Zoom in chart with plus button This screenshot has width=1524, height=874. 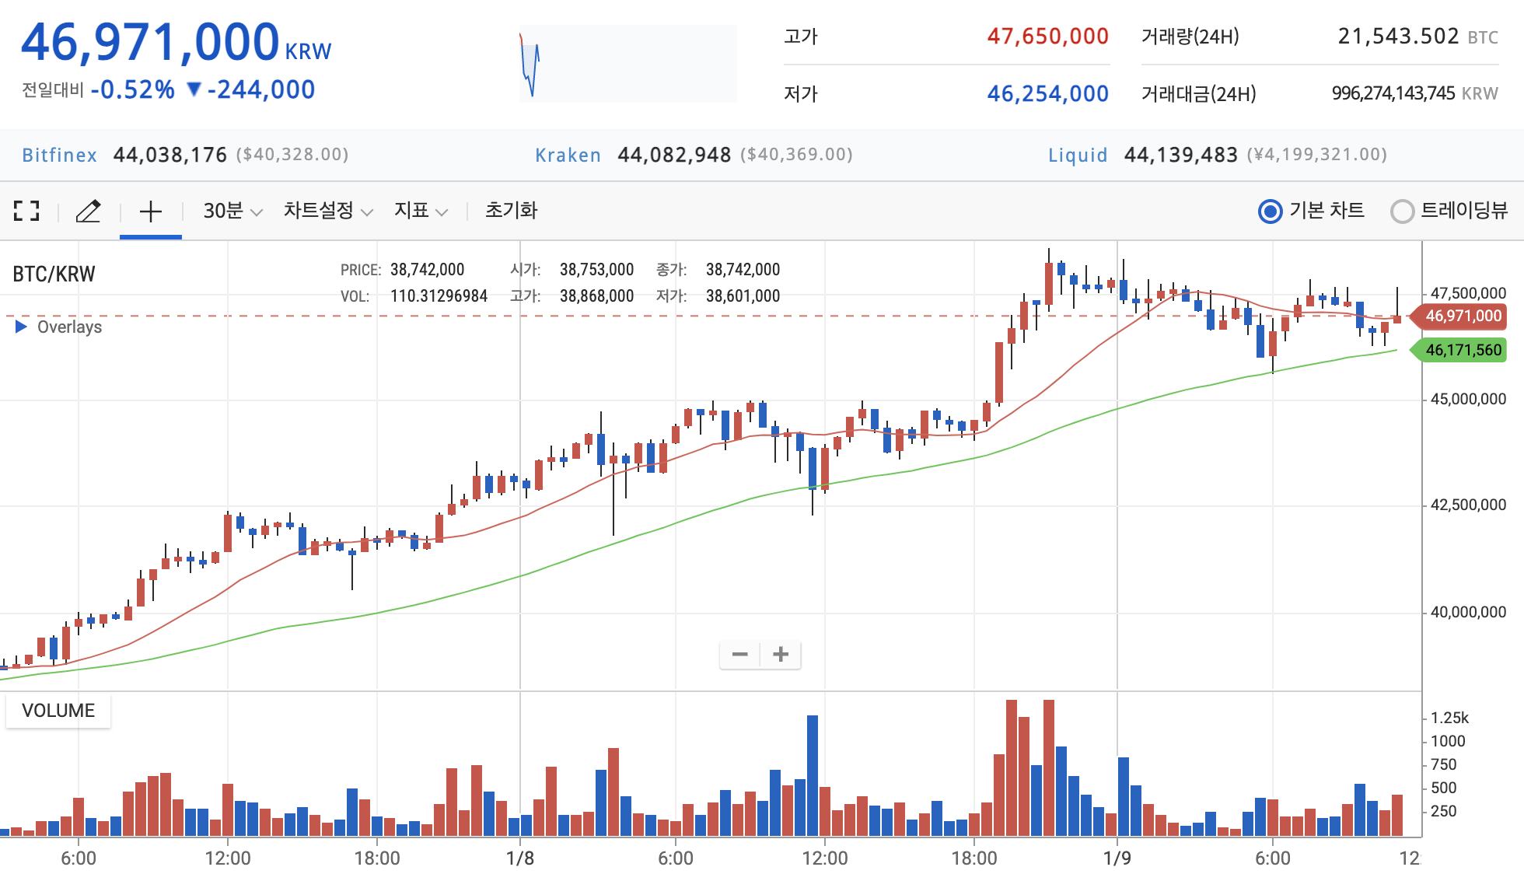781,655
